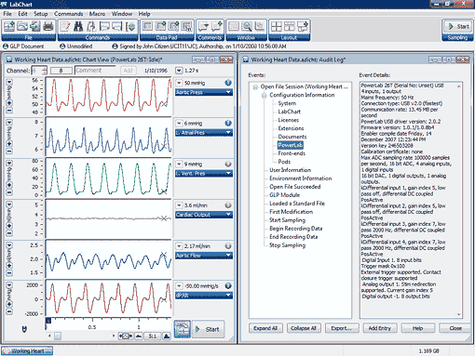Click the trigger marker icon at bottom left
The height and width of the screenshot is (356, 475).
pos(24,329)
